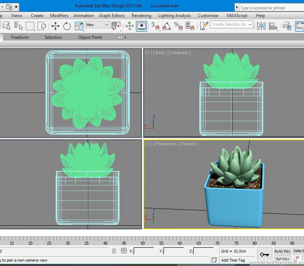Select the Rotate tool
Viewport: 304px width, 266px height.
pos(67,26)
